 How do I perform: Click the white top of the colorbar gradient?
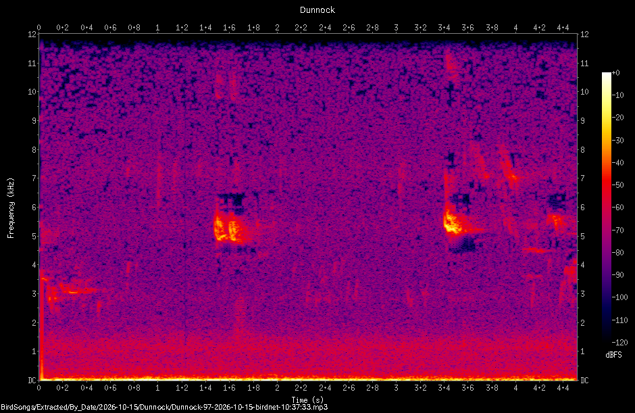(x=606, y=77)
